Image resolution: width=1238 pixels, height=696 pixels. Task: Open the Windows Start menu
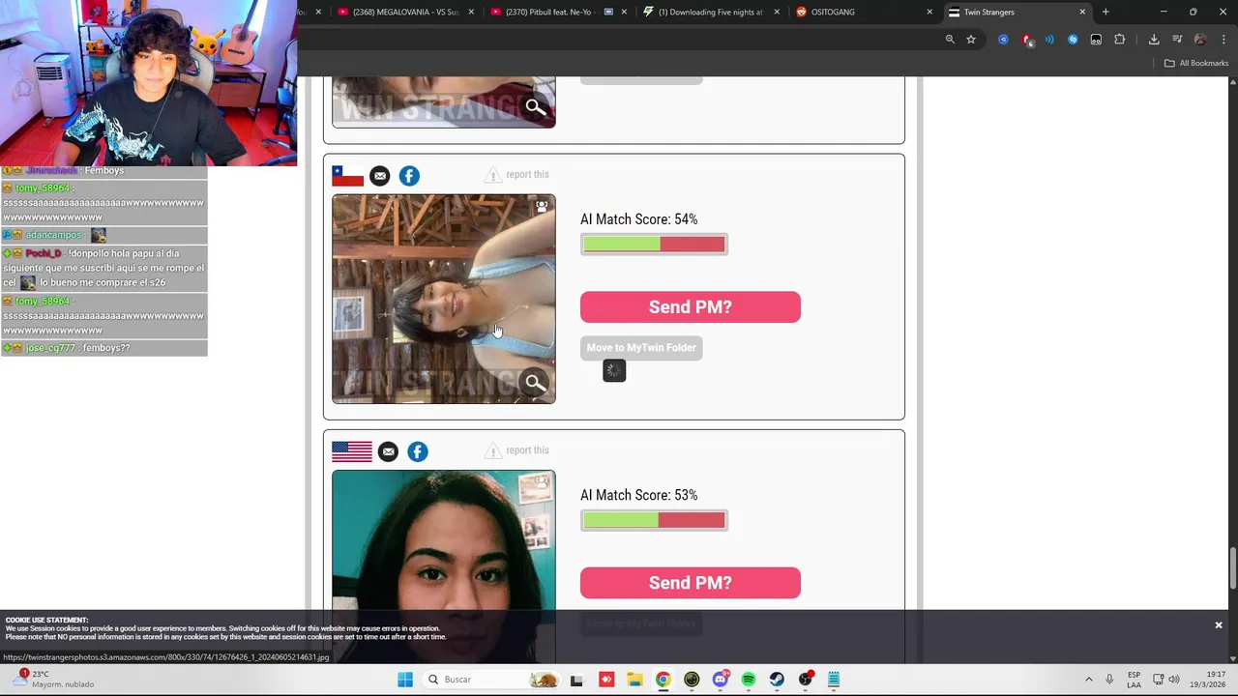point(405,680)
